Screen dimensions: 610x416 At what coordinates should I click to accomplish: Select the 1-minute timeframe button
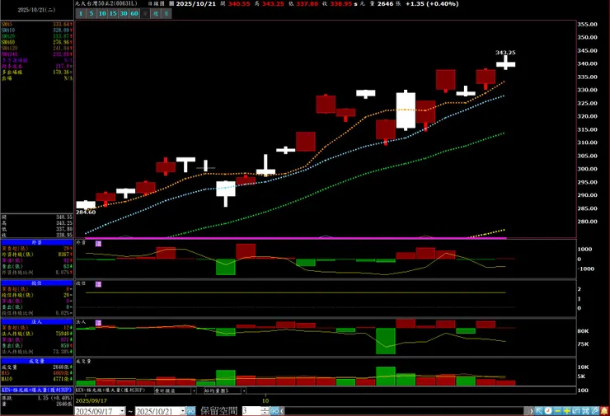tap(81, 14)
